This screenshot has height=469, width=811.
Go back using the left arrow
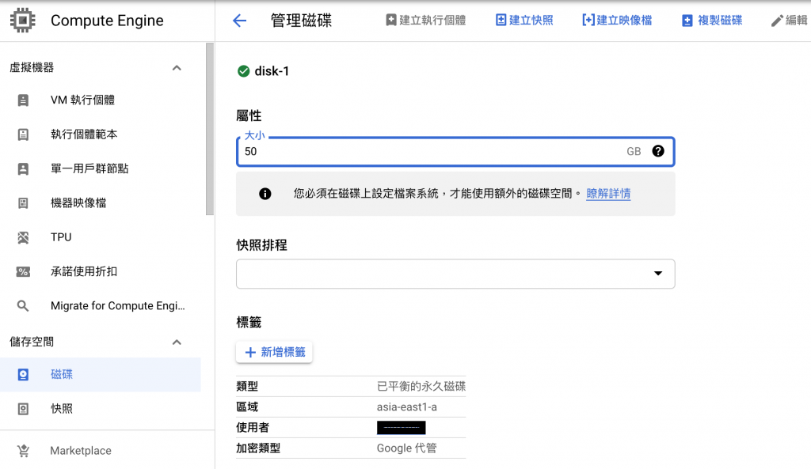click(239, 21)
